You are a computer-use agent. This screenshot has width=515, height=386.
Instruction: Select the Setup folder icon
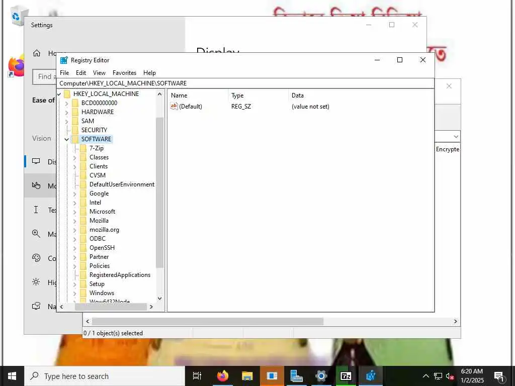tap(83, 284)
